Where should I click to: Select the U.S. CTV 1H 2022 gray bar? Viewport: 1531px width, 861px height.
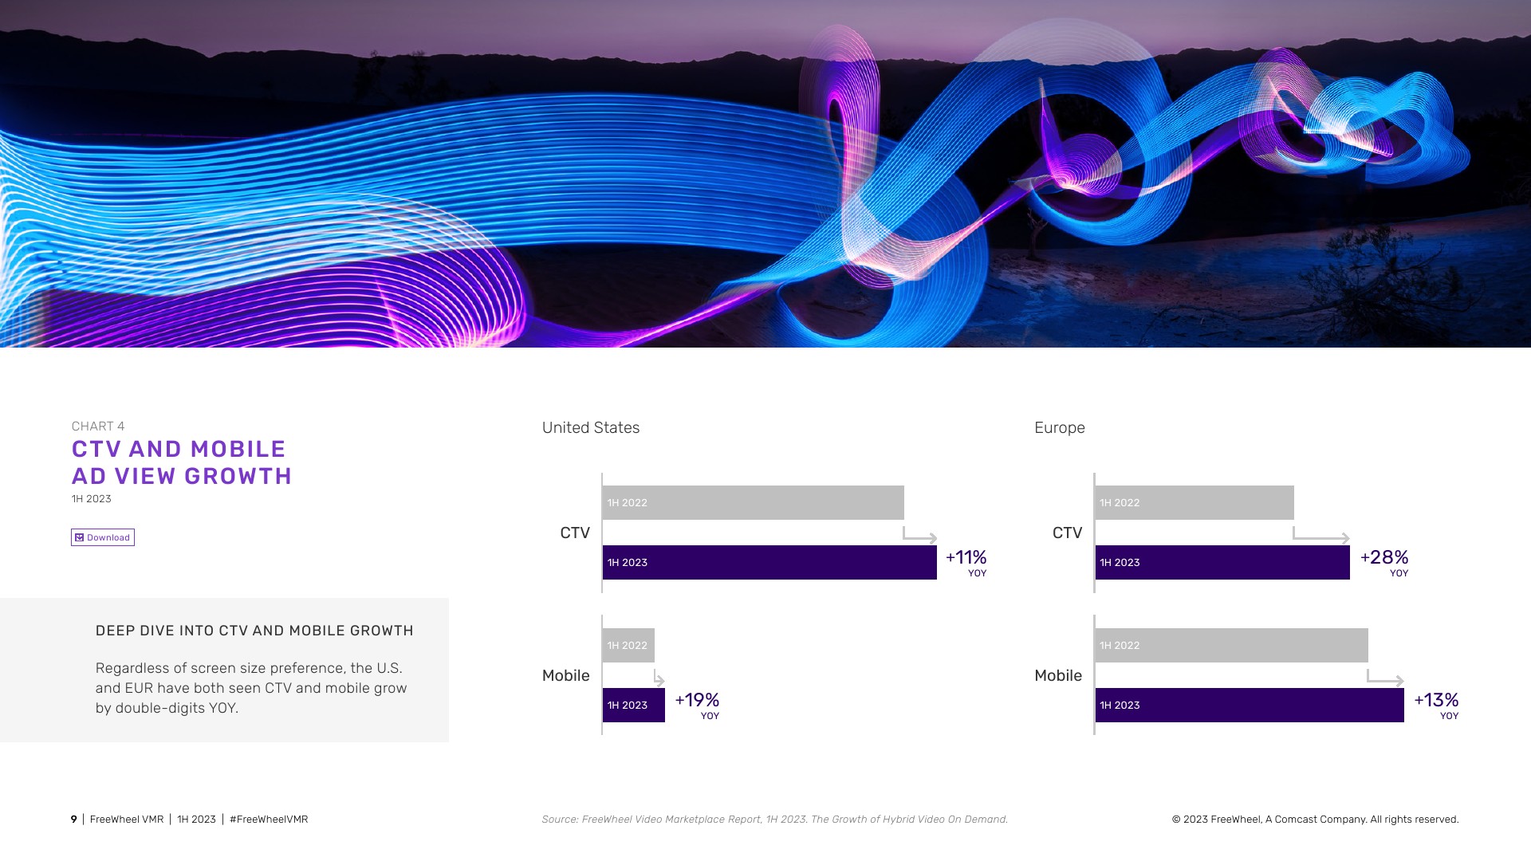tap(753, 503)
